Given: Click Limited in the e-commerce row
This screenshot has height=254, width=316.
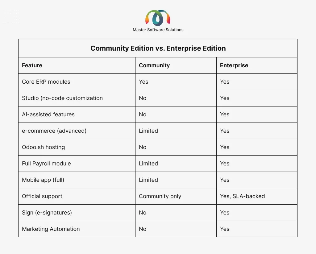Looking at the screenshot, I should (148, 131).
